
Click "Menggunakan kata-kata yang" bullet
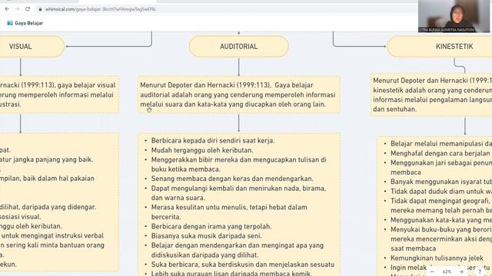[441, 220]
